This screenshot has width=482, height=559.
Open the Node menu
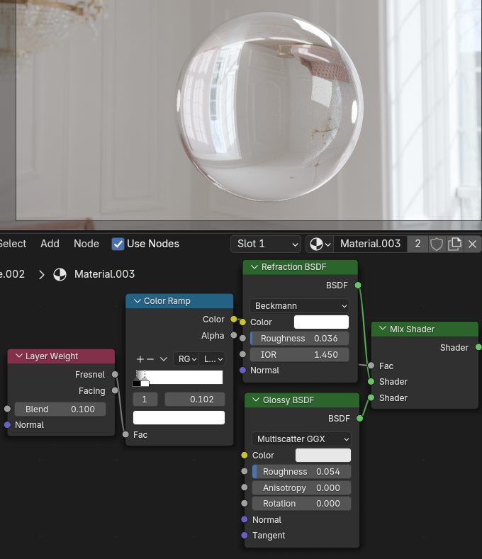[86, 244]
